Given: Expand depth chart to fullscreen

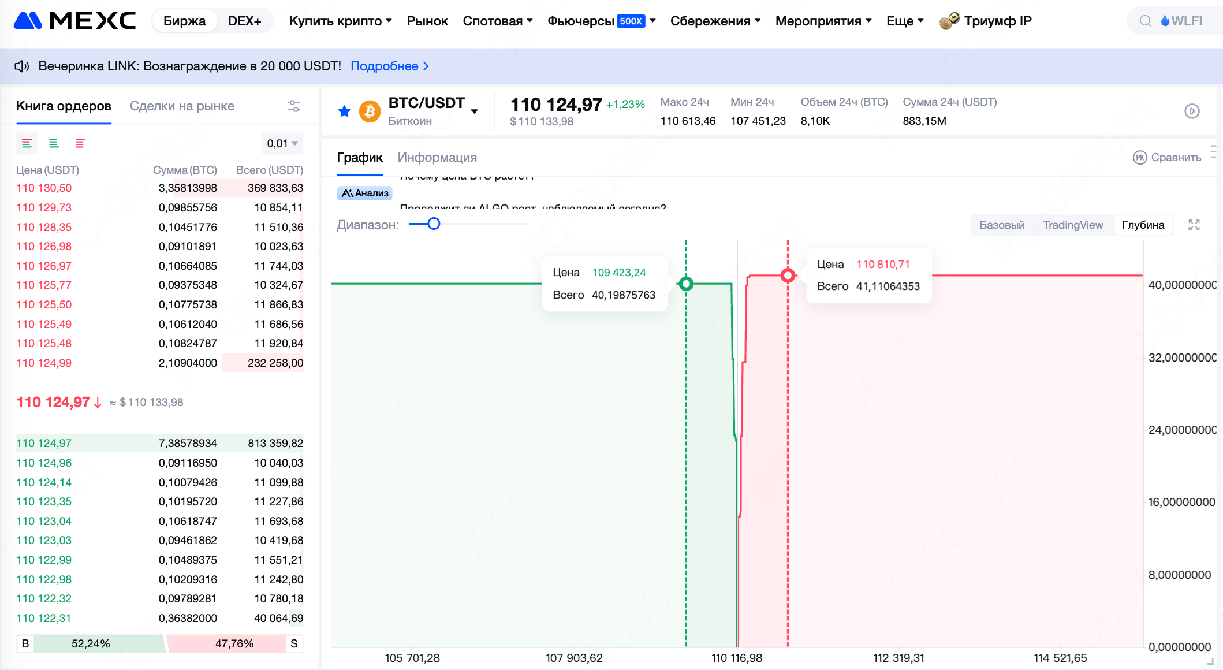Looking at the screenshot, I should click(1194, 225).
